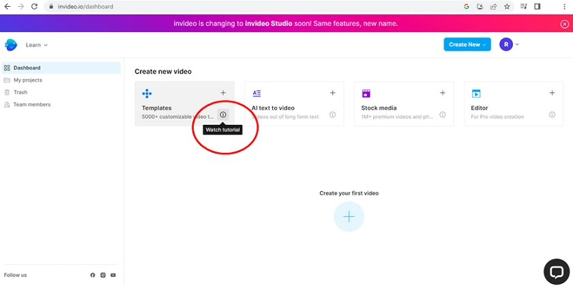Open Dashboard in the sidebar

point(61,68)
